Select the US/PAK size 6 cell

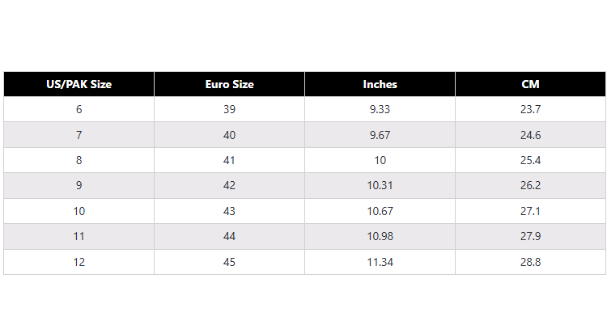click(x=79, y=109)
